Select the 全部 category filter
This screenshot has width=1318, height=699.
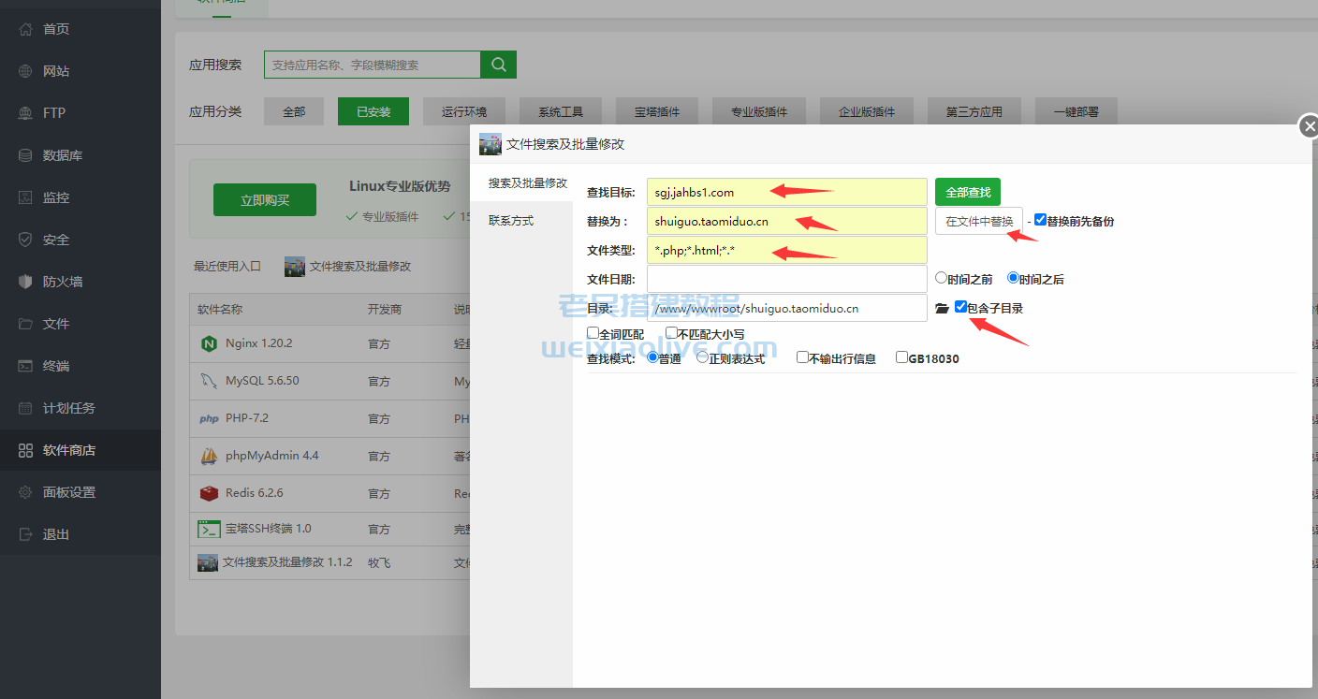point(294,111)
